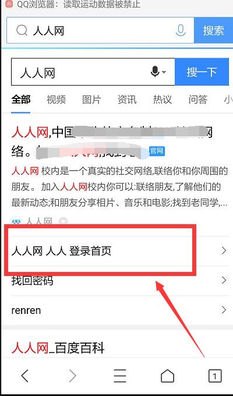The height and width of the screenshot is (396, 233).
Task: Switch to 图片 tab
Action: pos(91,100)
